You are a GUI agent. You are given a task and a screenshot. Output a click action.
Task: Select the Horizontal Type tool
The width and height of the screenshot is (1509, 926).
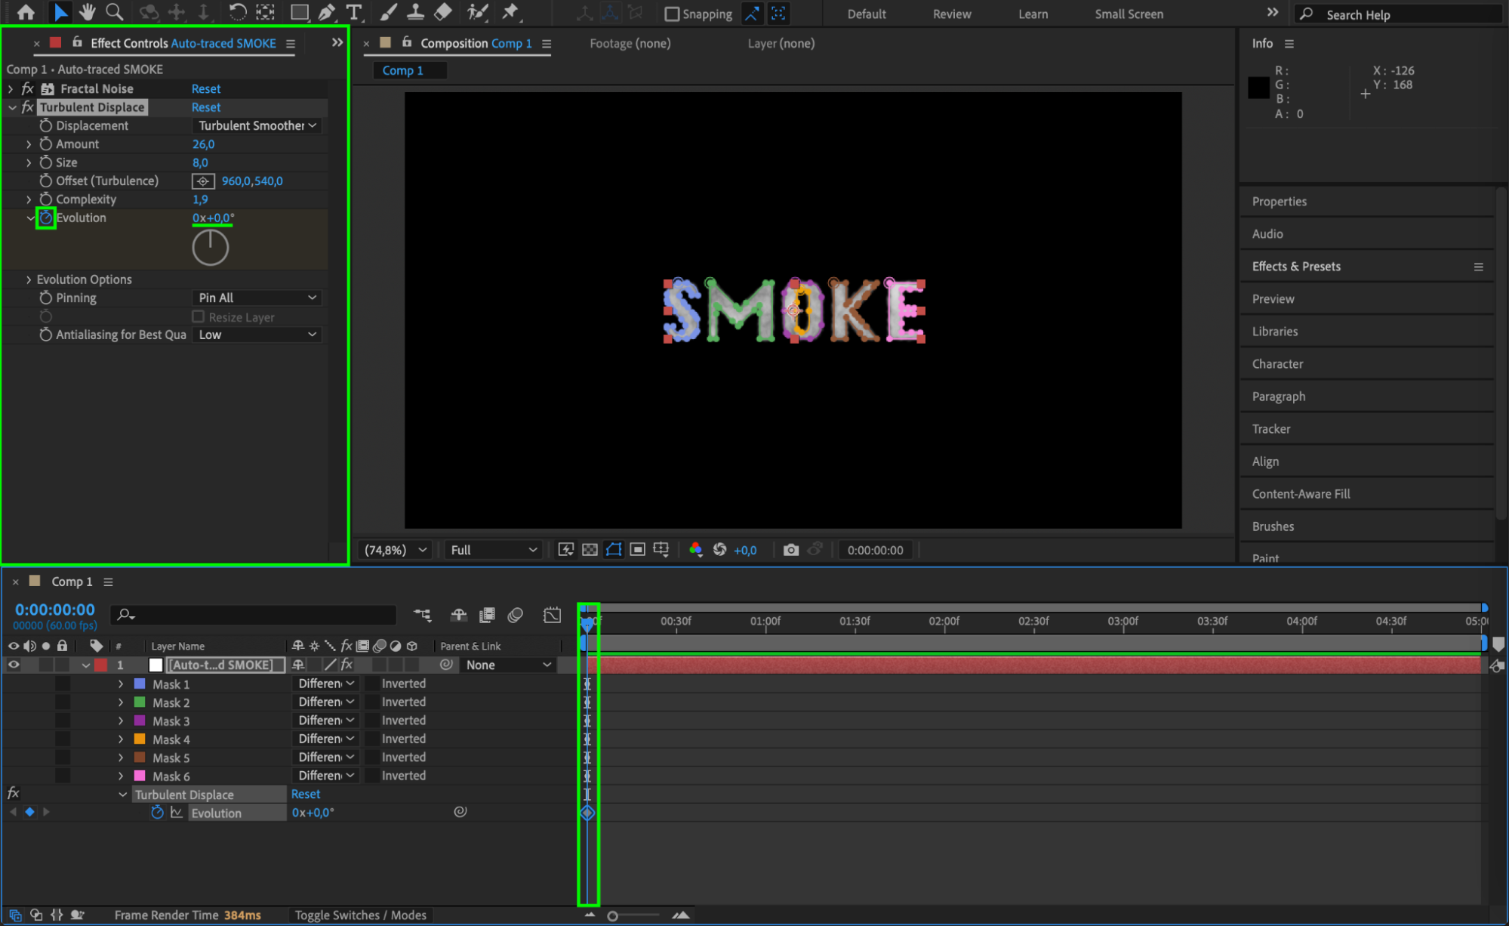click(353, 12)
